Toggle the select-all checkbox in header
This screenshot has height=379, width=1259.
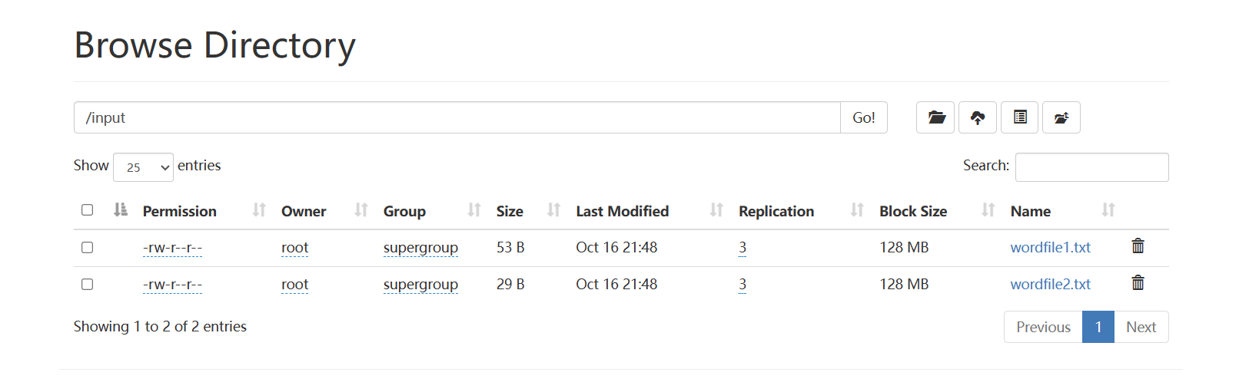point(88,210)
